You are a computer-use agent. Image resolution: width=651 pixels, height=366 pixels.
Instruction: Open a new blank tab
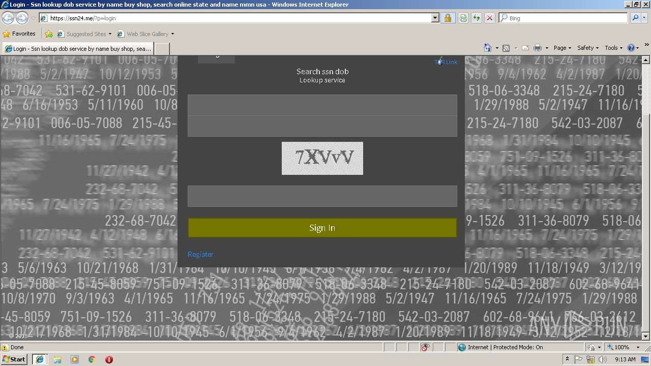[162, 49]
